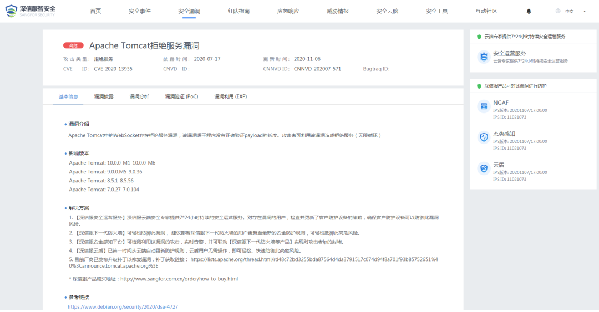Image resolution: width=599 pixels, height=312 pixels.
Task: Click the Sangfor Security logo
Action: point(31,11)
